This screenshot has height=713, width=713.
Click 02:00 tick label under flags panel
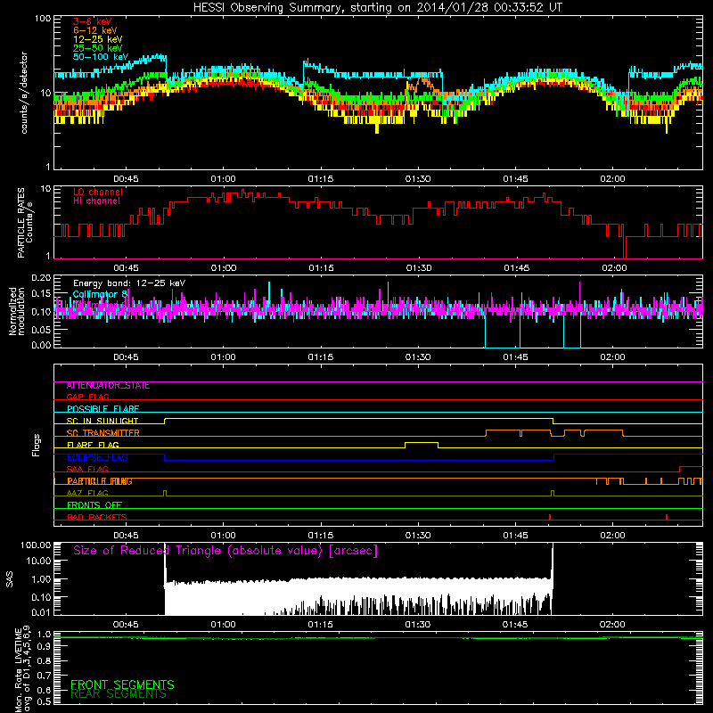click(x=612, y=536)
